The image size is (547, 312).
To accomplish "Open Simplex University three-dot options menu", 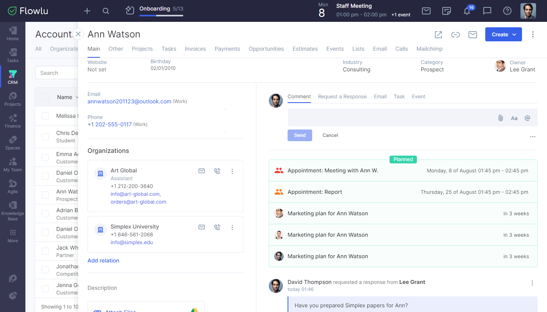I will [232, 227].
